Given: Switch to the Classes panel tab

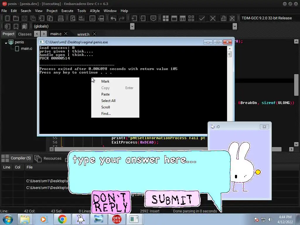Looking at the screenshot, I should point(25,34).
